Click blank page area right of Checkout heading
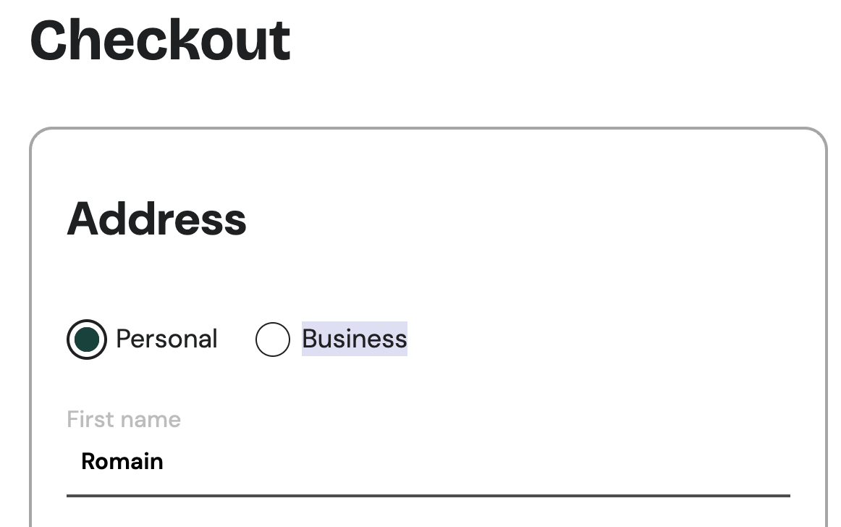 [x=565, y=40]
